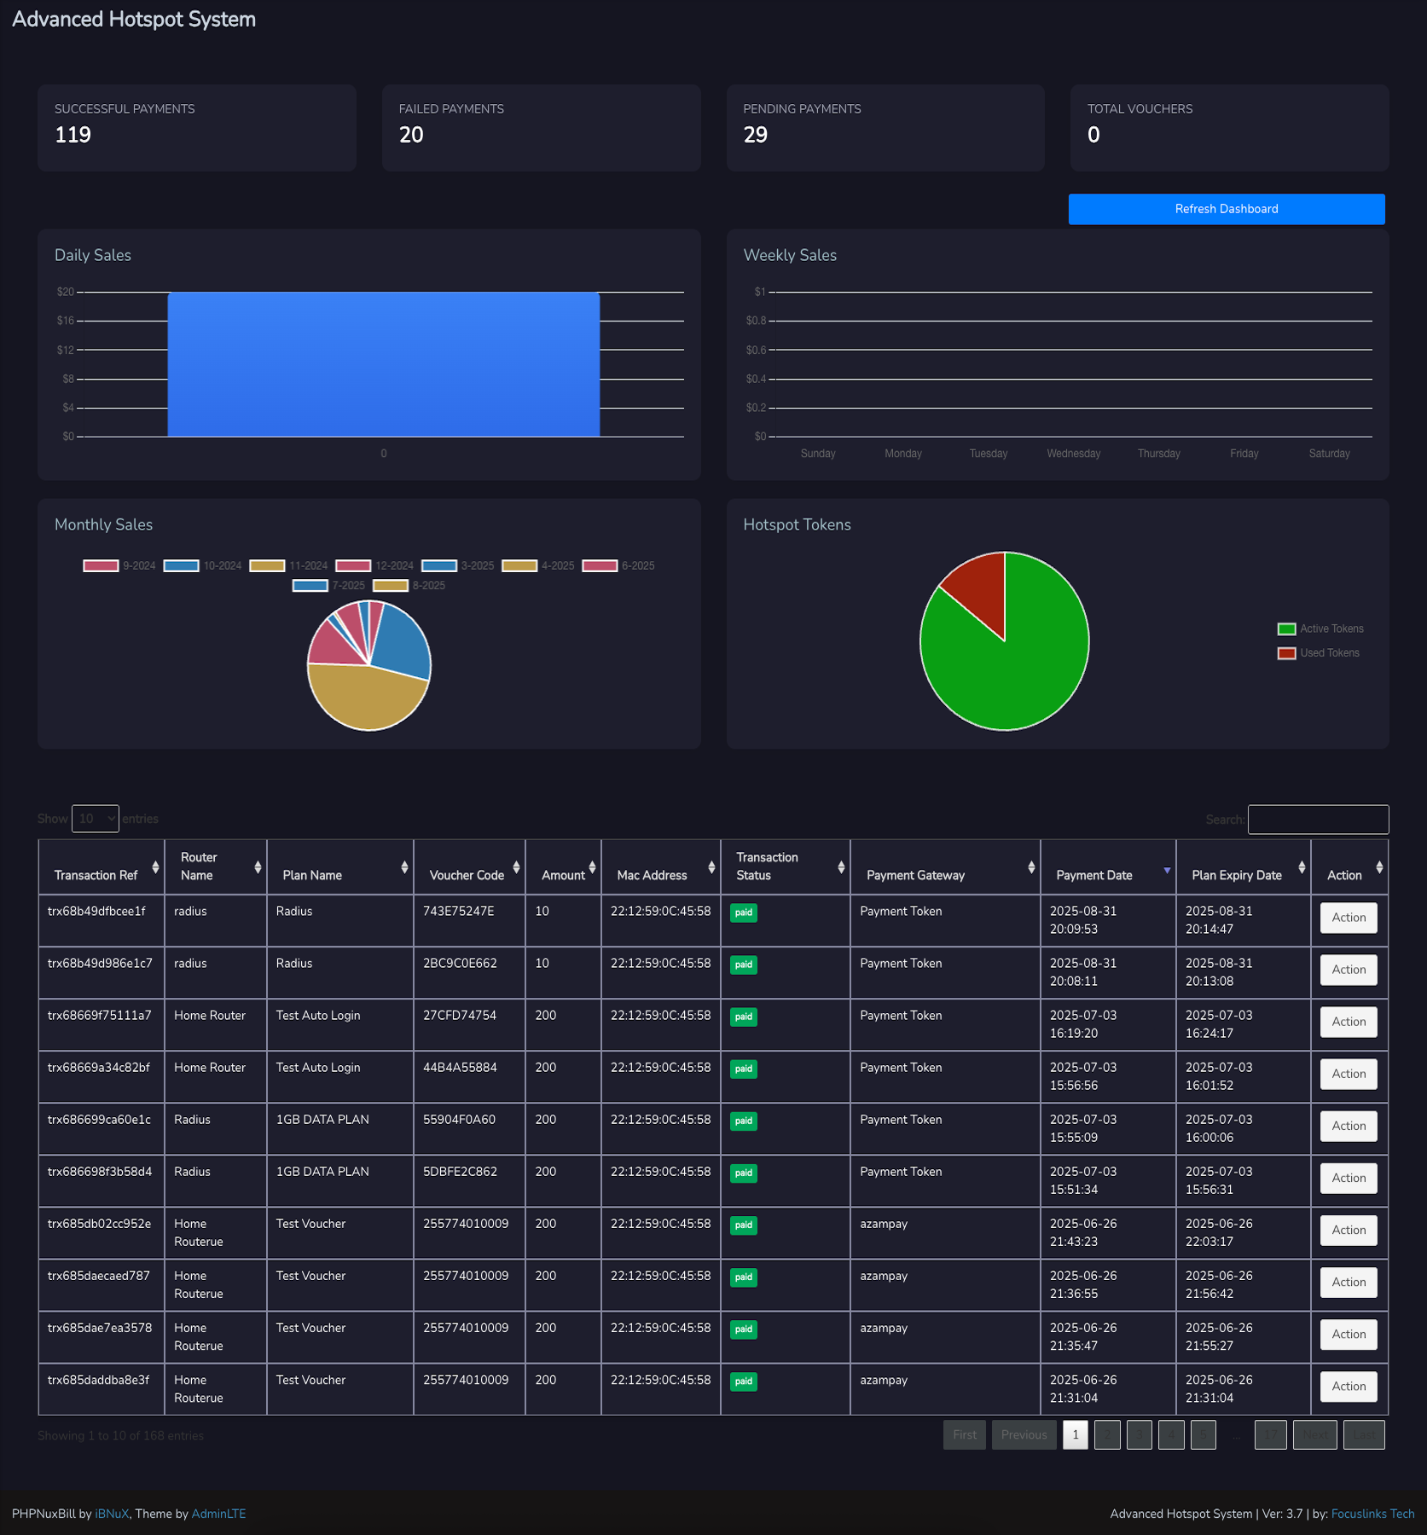This screenshot has height=1535, width=1427.
Task: Toggle 8-2025 legend entry
Action: coord(409,586)
